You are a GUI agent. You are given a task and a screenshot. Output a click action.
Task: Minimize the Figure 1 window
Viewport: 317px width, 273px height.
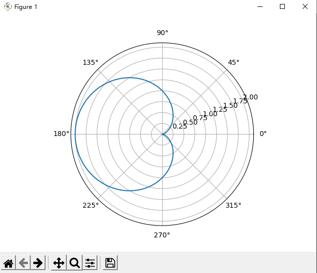click(x=260, y=6)
